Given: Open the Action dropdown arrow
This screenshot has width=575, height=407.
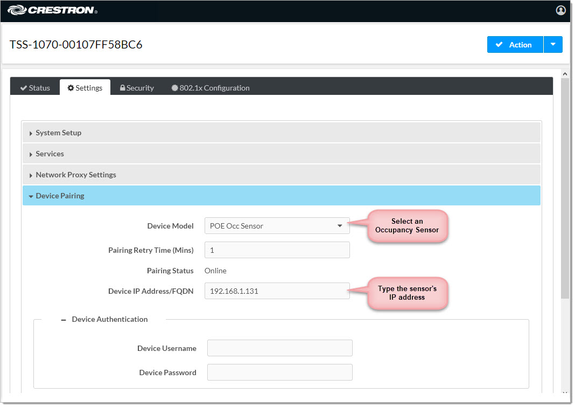Looking at the screenshot, I should click(x=553, y=45).
